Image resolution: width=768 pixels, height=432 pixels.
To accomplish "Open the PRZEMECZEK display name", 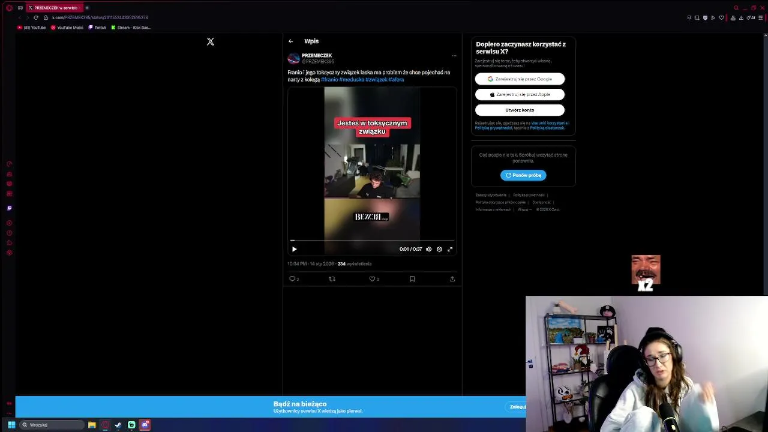I will tap(317, 55).
